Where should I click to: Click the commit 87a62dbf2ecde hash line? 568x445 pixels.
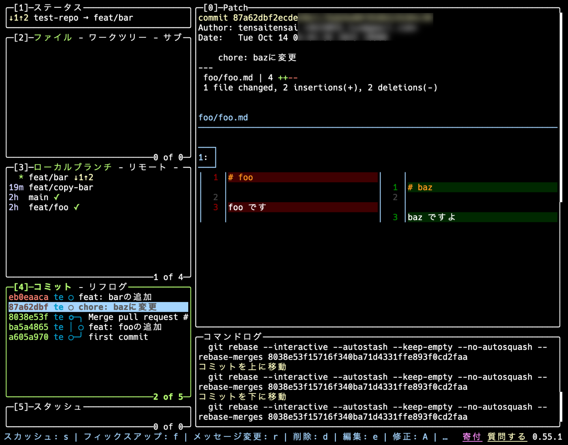pos(248,18)
